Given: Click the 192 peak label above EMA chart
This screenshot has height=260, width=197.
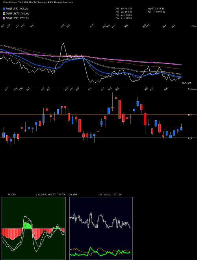Looking at the screenshot, I should 63,26.
